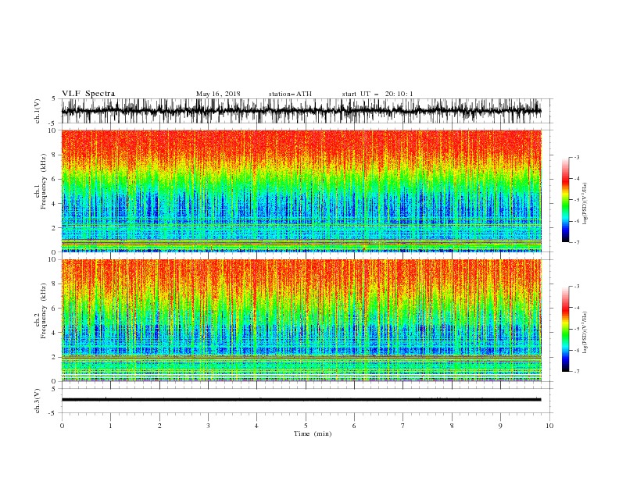Click the color scale bar beside ch.1 spectrogram

tap(565, 200)
